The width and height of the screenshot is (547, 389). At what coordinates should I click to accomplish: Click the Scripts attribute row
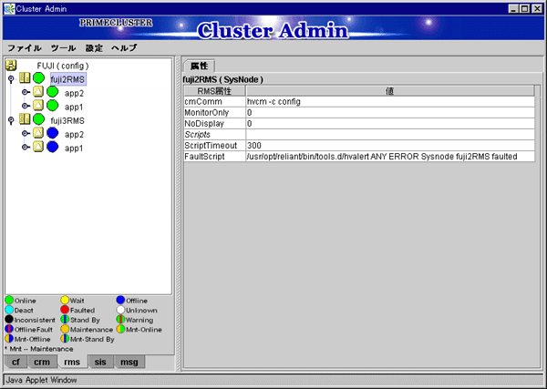pyautogui.click(x=359, y=135)
